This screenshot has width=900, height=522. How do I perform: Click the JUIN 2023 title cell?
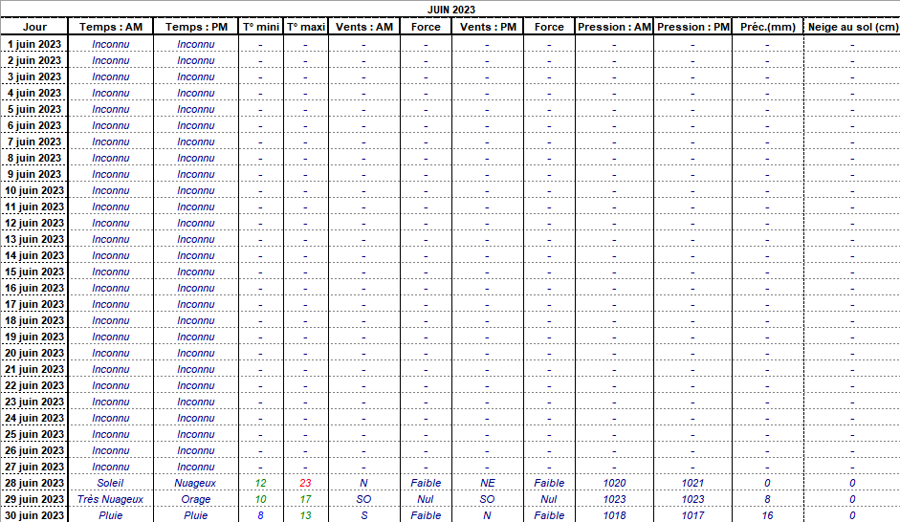point(450,10)
